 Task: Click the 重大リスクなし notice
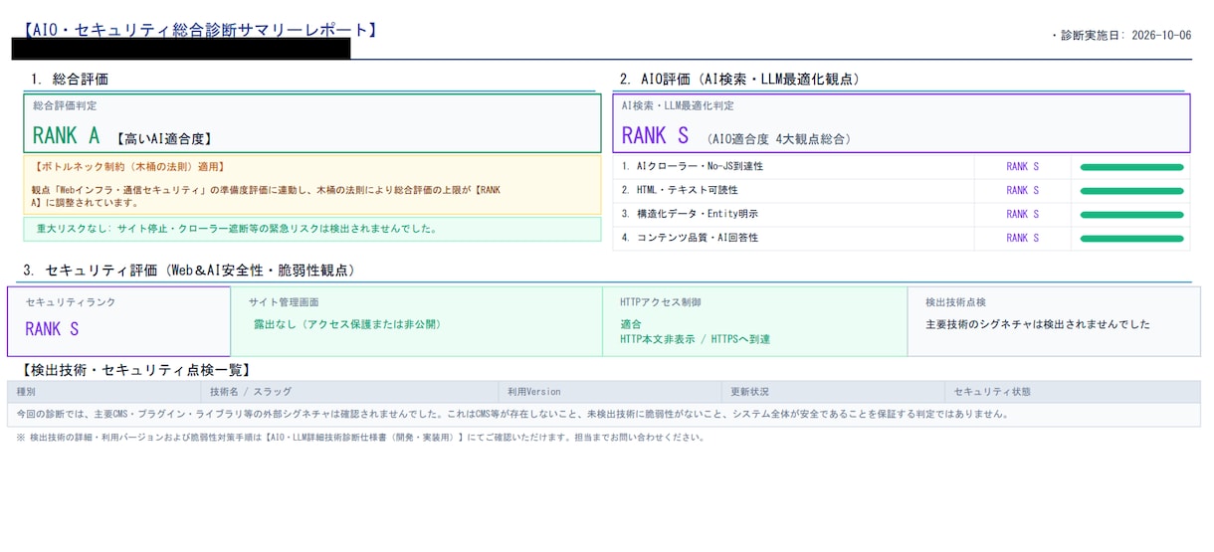click(x=312, y=229)
